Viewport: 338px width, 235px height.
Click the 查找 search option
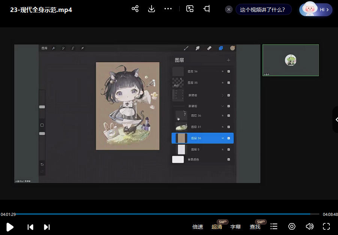click(255, 227)
